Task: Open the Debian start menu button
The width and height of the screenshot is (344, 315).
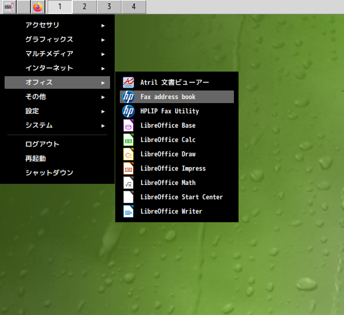Action: (9, 7)
